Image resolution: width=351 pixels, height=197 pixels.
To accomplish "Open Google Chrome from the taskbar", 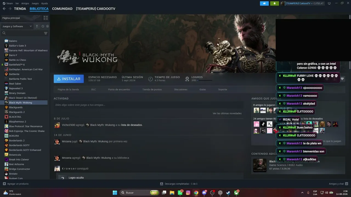I will click(196, 193).
